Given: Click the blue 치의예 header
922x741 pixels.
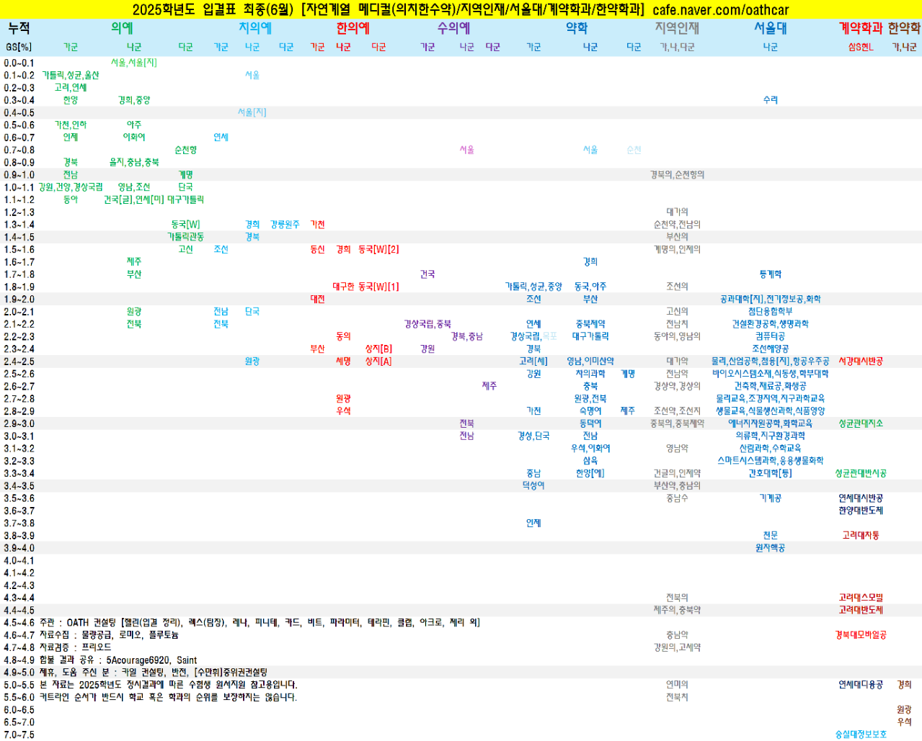Looking at the screenshot, I should pos(255,28).
